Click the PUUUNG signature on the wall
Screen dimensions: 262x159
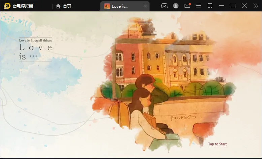tap(183, 118)
